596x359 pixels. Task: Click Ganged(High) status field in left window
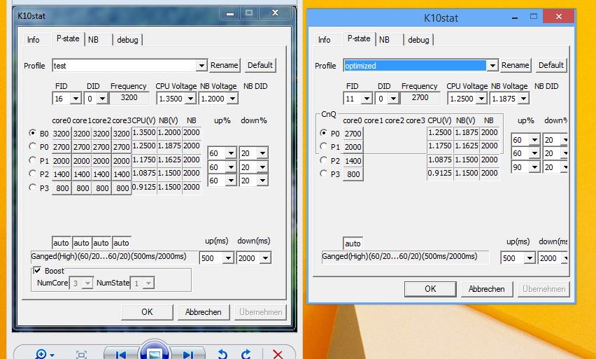pos(114,257)
